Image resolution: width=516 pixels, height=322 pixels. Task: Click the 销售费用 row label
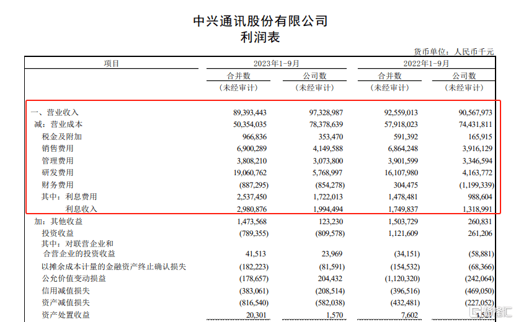tap(58, 149)
